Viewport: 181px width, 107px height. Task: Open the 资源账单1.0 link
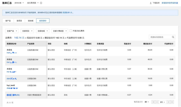[x=67, y=12]
